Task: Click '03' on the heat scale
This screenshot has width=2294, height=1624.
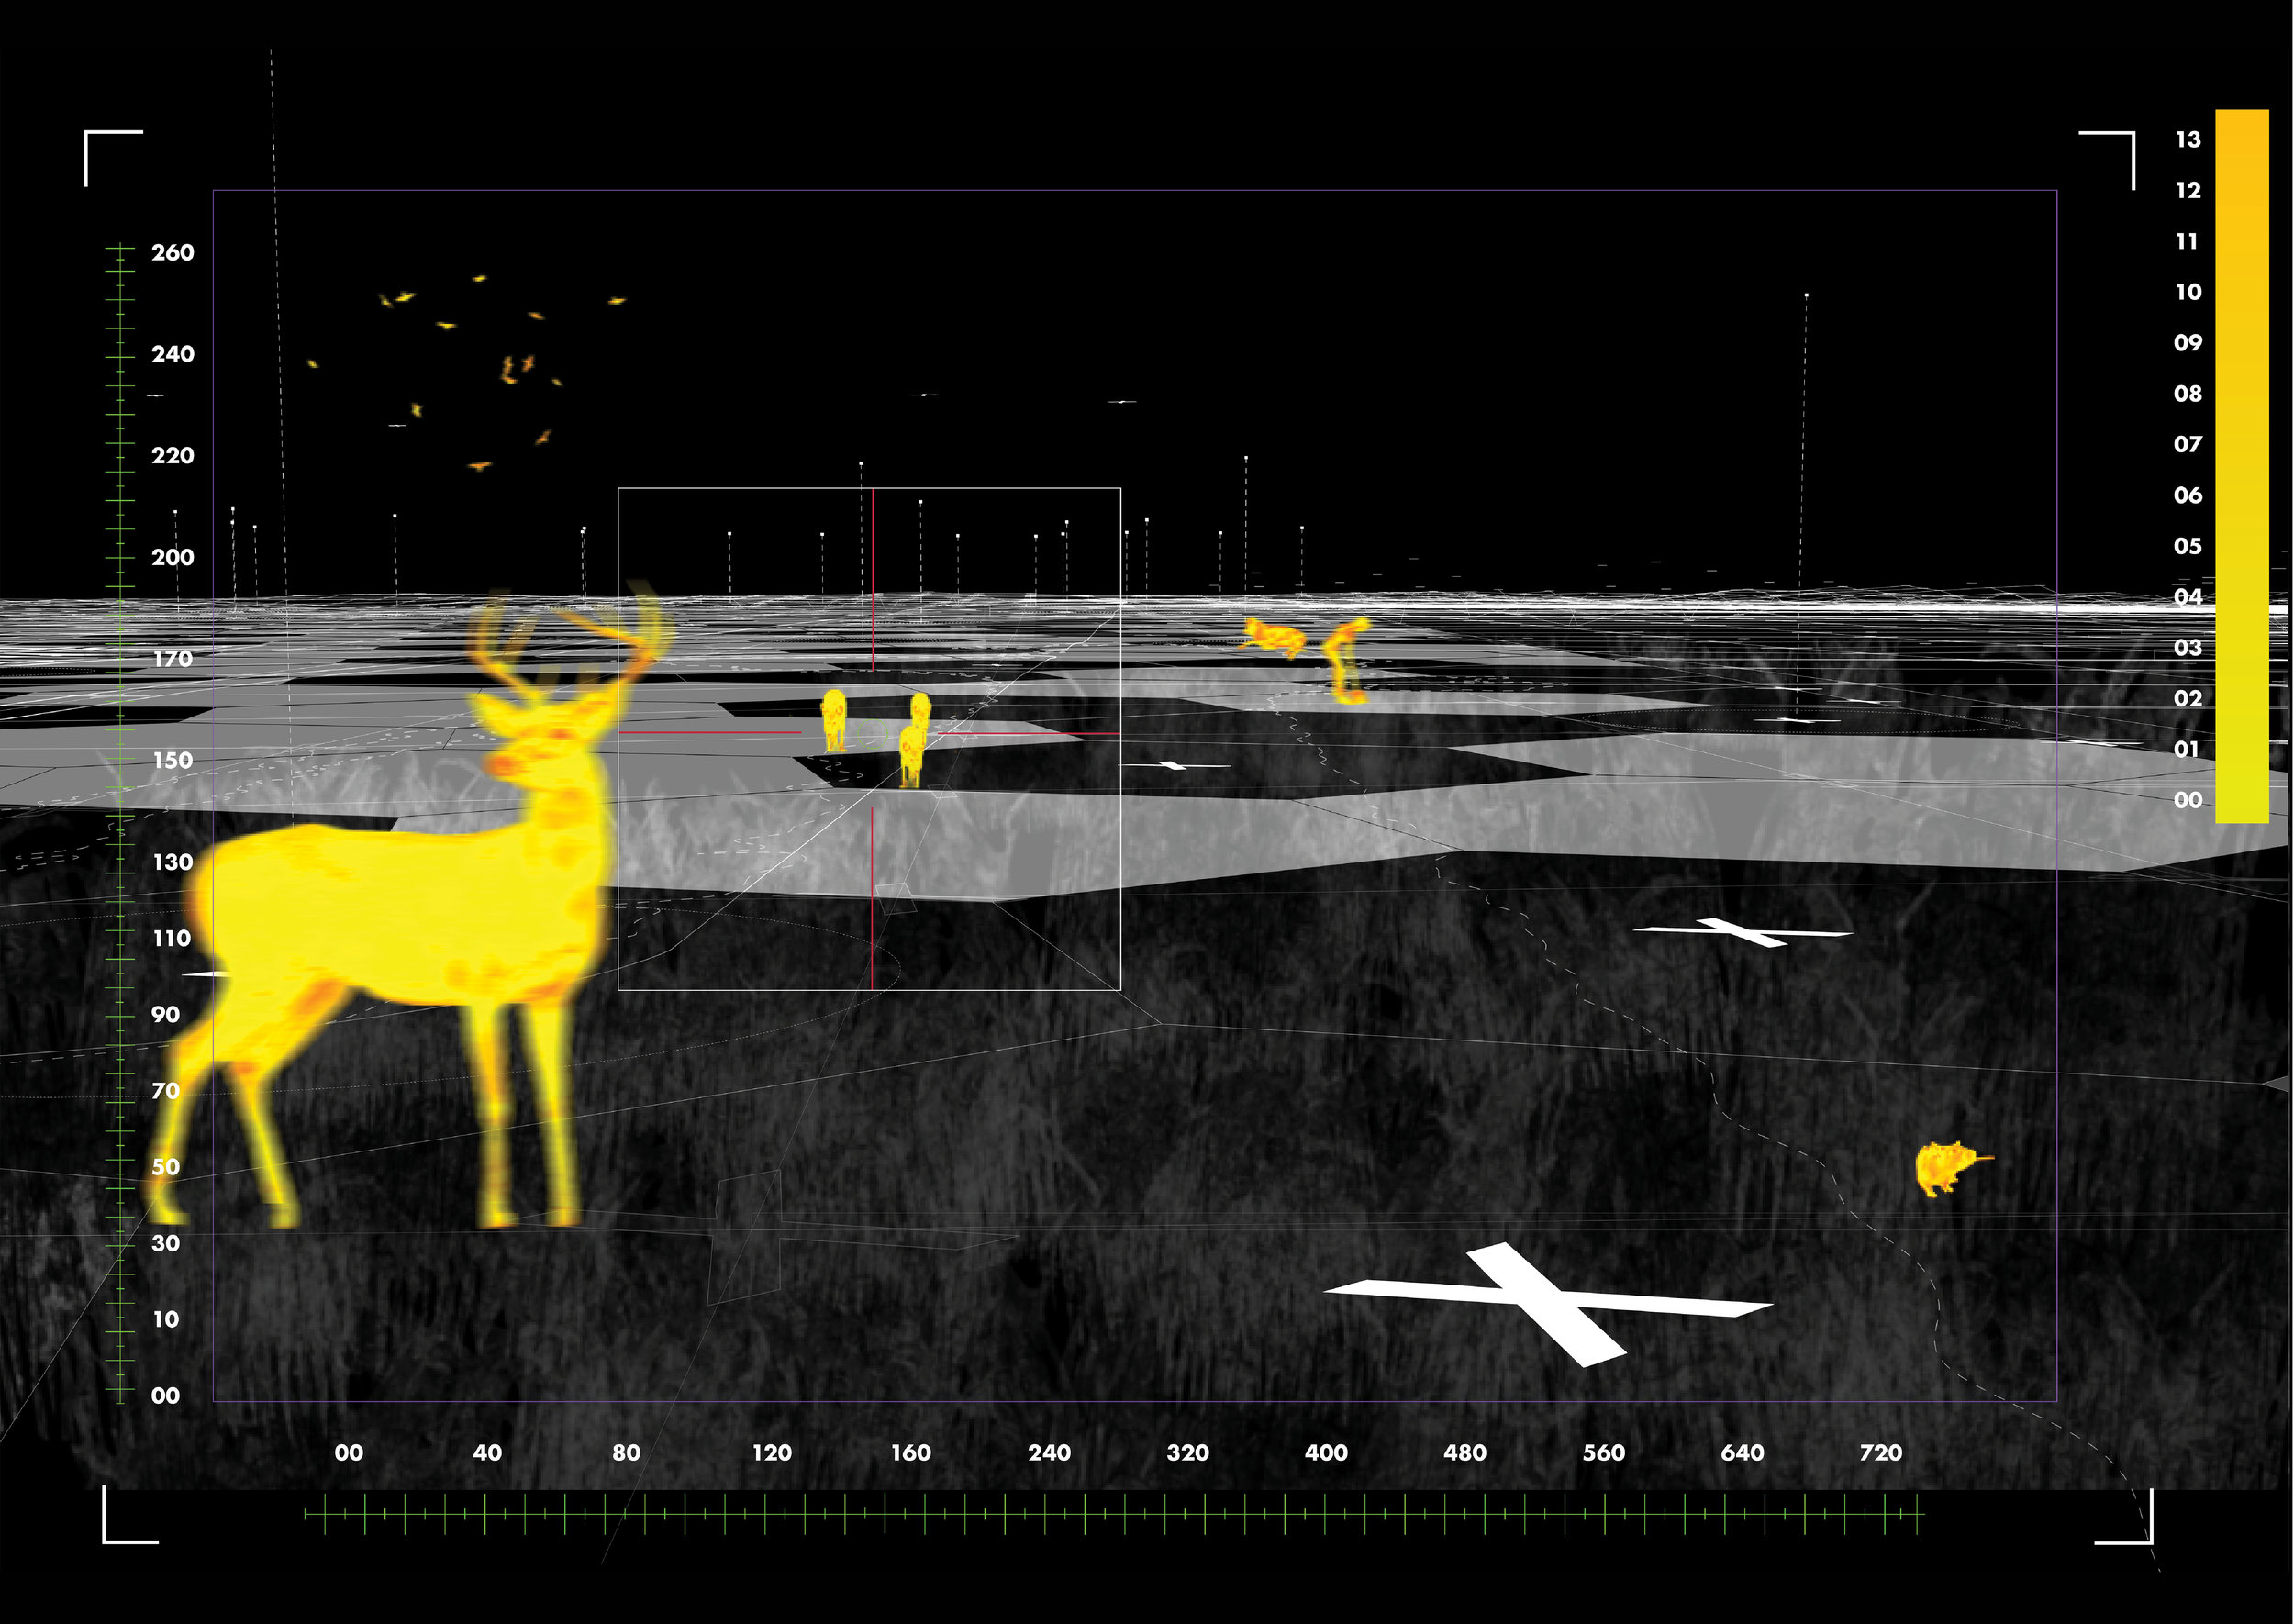Action: click(x=2188, y=648)
